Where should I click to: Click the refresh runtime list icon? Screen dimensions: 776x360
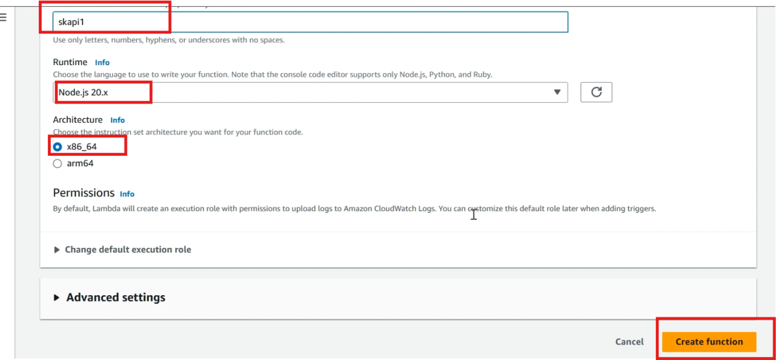point(596,92)
